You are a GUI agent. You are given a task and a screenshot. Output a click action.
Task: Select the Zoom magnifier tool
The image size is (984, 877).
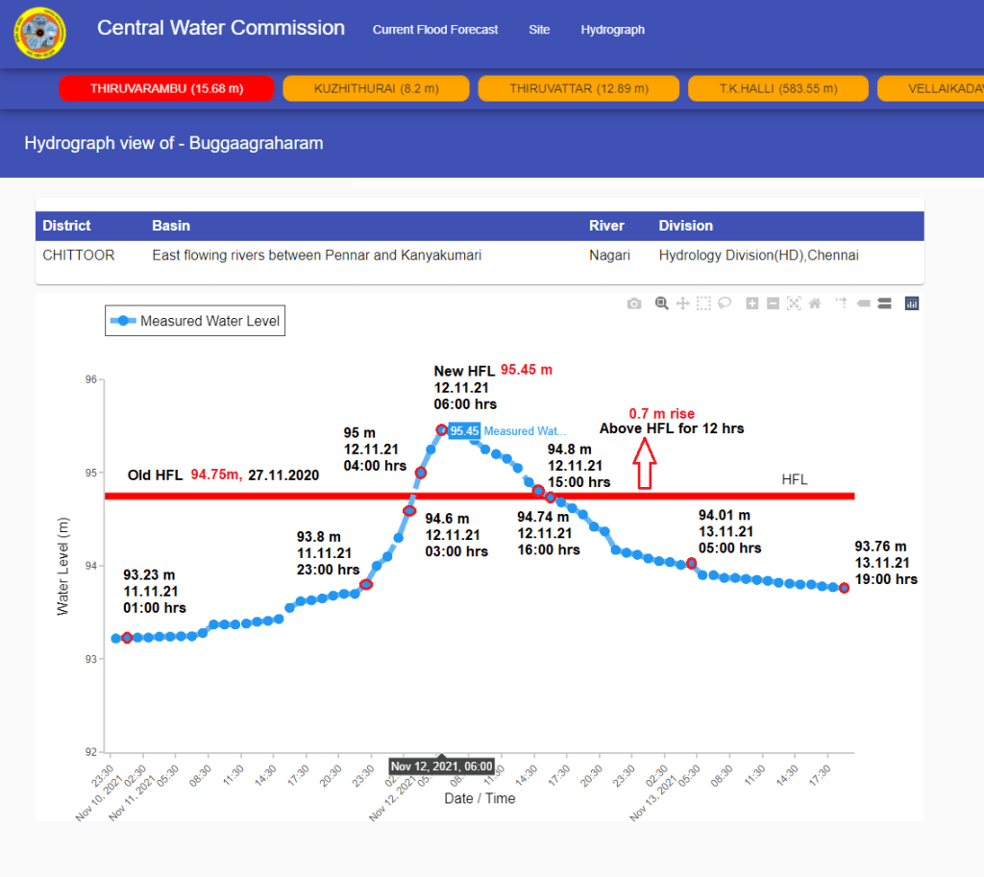click(x=661, y=304)
